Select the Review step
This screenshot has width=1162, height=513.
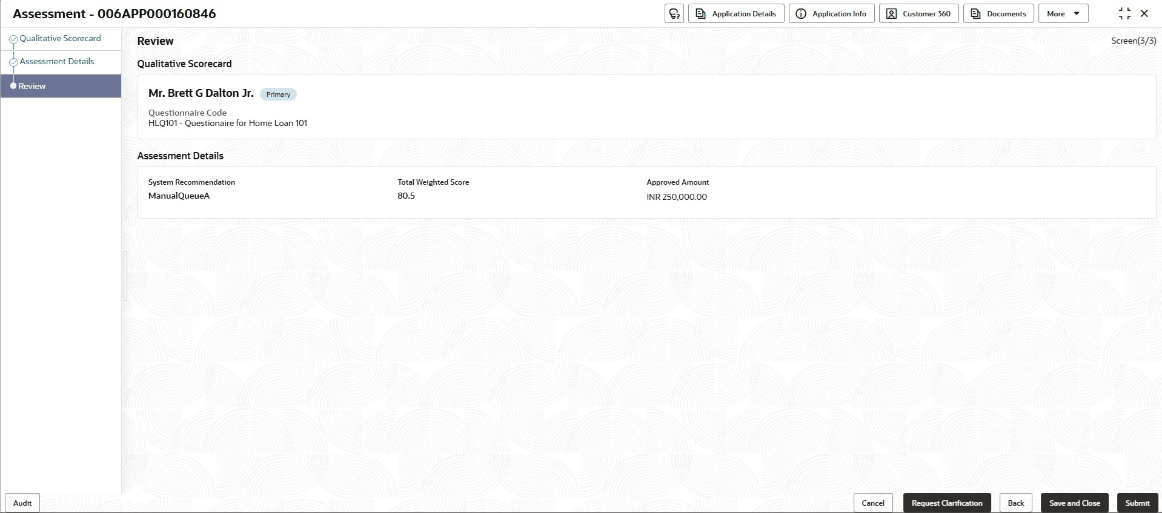[x=61, y=86]
